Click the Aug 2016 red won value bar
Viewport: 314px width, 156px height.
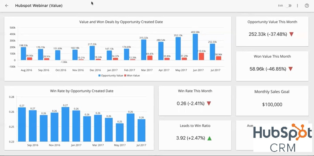coord(30,59)
